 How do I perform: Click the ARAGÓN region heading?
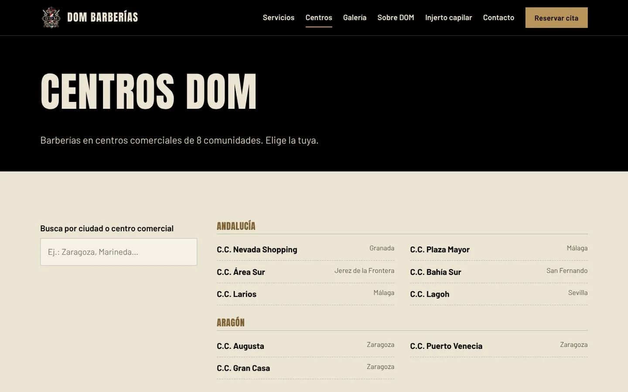[231, 323]
